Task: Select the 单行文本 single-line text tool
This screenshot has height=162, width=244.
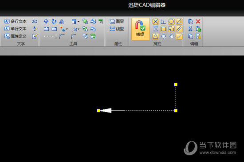Action: [16, 29]
